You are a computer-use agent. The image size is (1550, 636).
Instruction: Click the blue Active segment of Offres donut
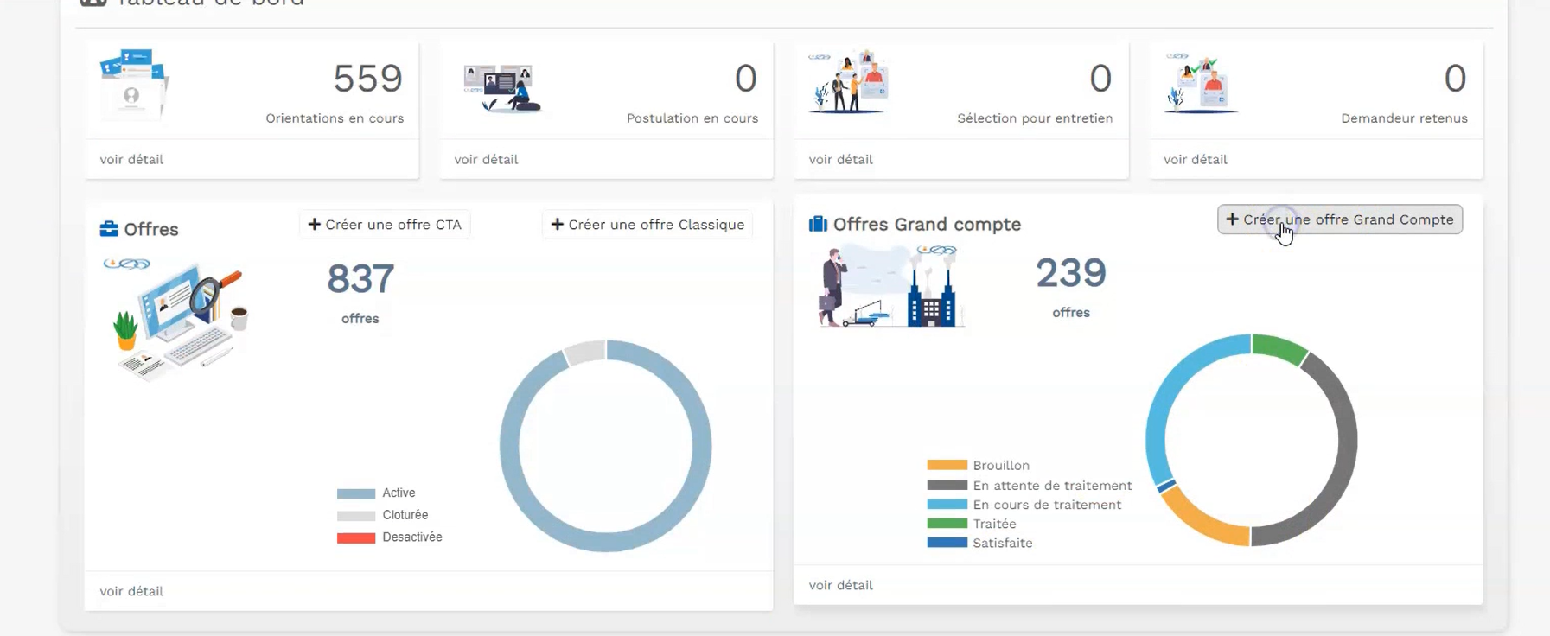tap(702, 447)
